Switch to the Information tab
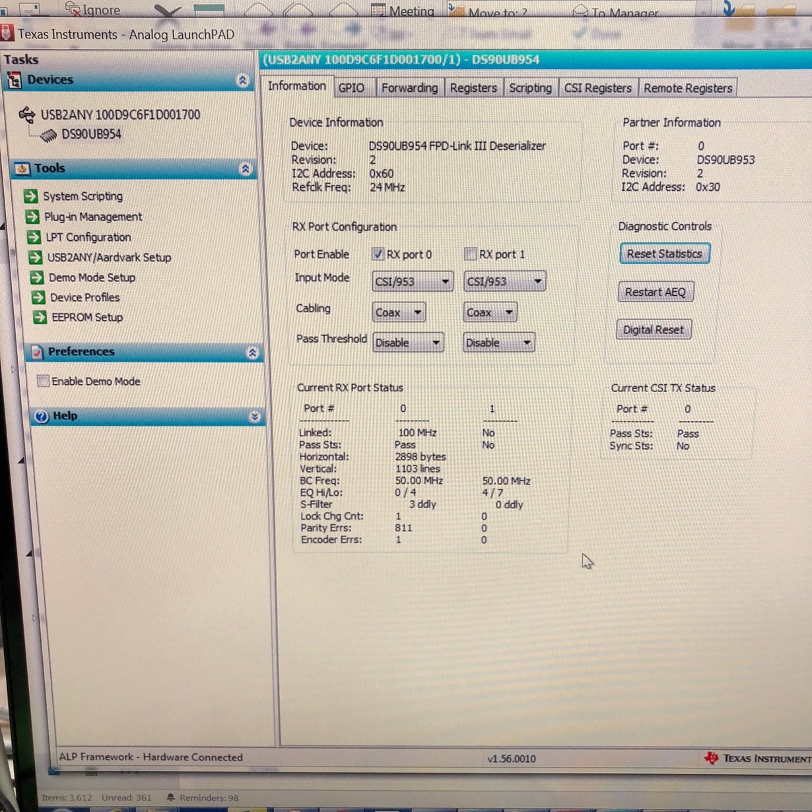Image resolution: width=812 pixels, height=812 pixels. (296, 86)
